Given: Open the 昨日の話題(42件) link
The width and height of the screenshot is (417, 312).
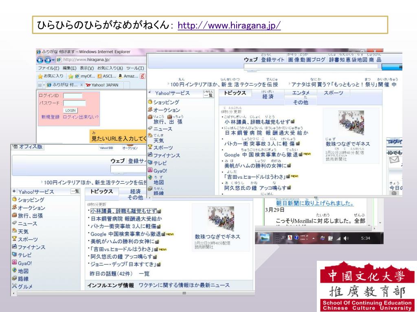Looking at the screenshot, I should (111, 274).
